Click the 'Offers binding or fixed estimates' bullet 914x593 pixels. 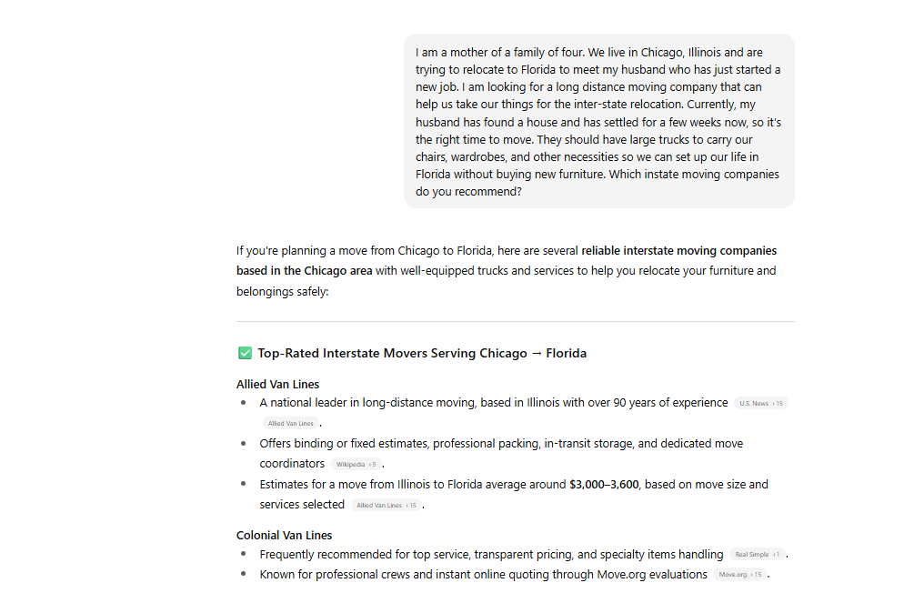500,444
